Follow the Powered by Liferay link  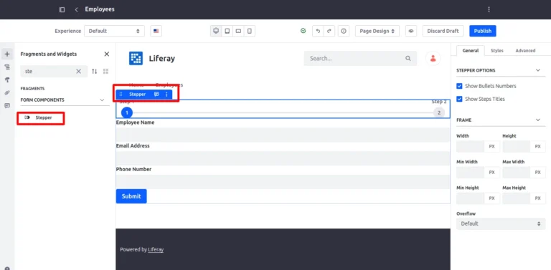point(156,250)
